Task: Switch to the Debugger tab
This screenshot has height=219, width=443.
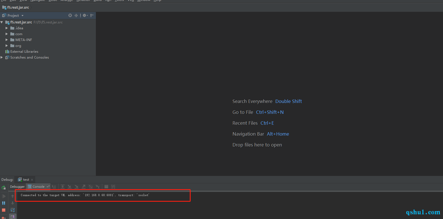Action: tap(17, 187)
